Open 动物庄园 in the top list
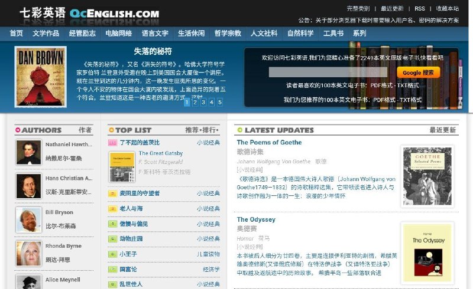This screenshot has height=289, width=473. pos(131,239)
